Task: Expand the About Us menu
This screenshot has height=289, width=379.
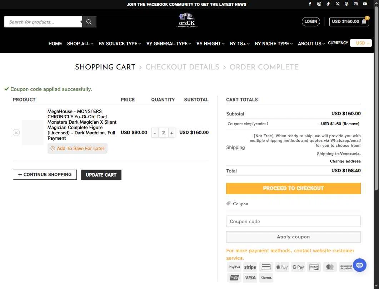Action: (x=311, y=43)
